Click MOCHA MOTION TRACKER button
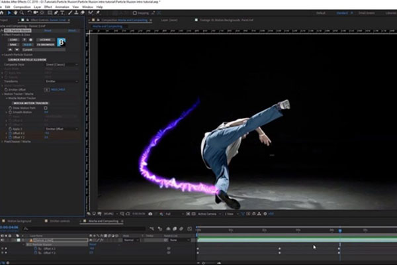Screen dimensions: 397x265 (x=30, y=103)
